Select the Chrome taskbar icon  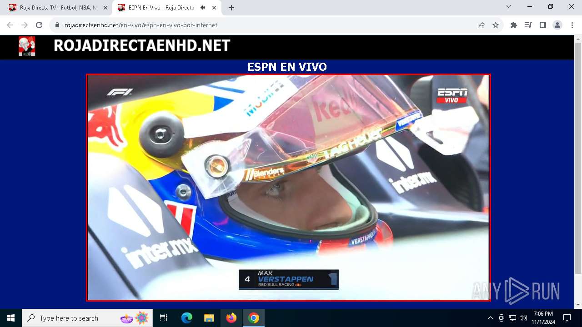pos(254,318)
